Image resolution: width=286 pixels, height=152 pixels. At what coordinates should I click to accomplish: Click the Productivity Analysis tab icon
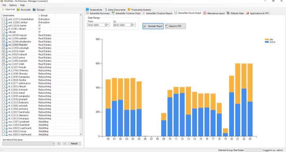point(129,9)
